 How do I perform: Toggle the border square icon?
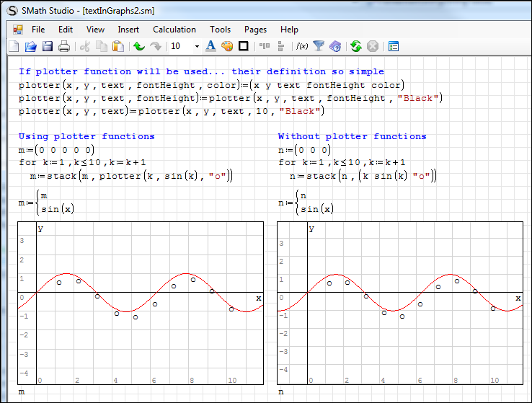tap(244, 47)
